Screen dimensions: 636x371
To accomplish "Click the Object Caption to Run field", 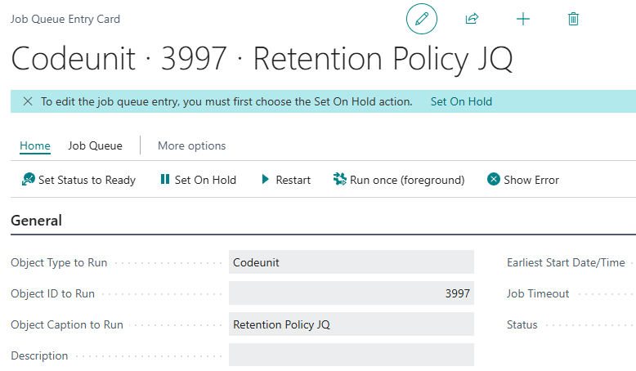I will click(352, 324).
